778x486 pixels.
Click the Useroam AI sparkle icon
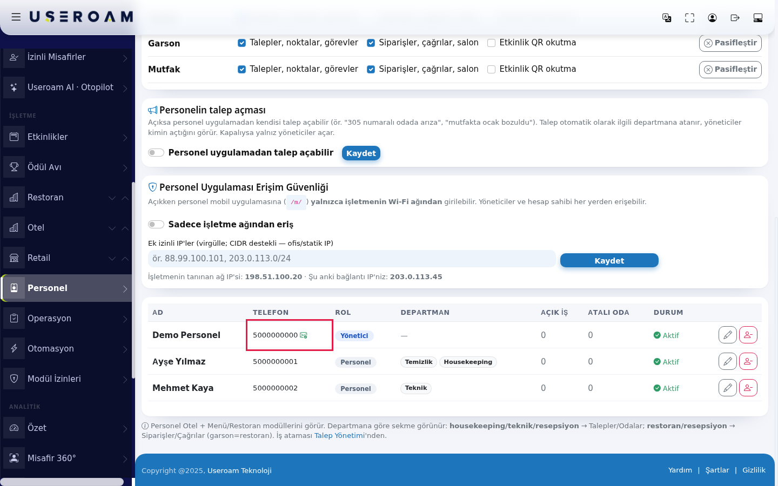tap(14, 87)
